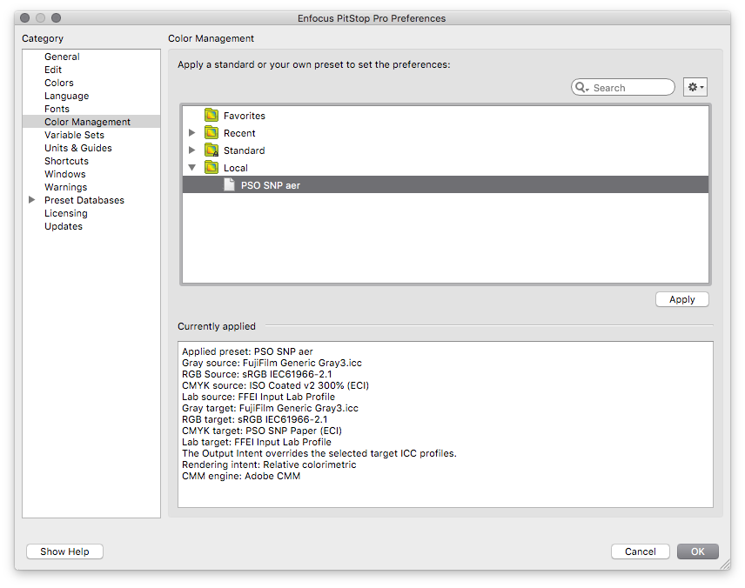Cancel the preferences dialog
745x588 pixels.
point(640,551)
